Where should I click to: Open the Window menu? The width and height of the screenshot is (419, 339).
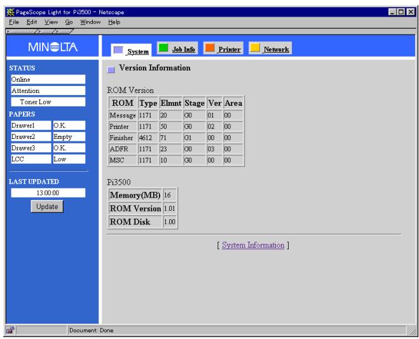point(90,22)
